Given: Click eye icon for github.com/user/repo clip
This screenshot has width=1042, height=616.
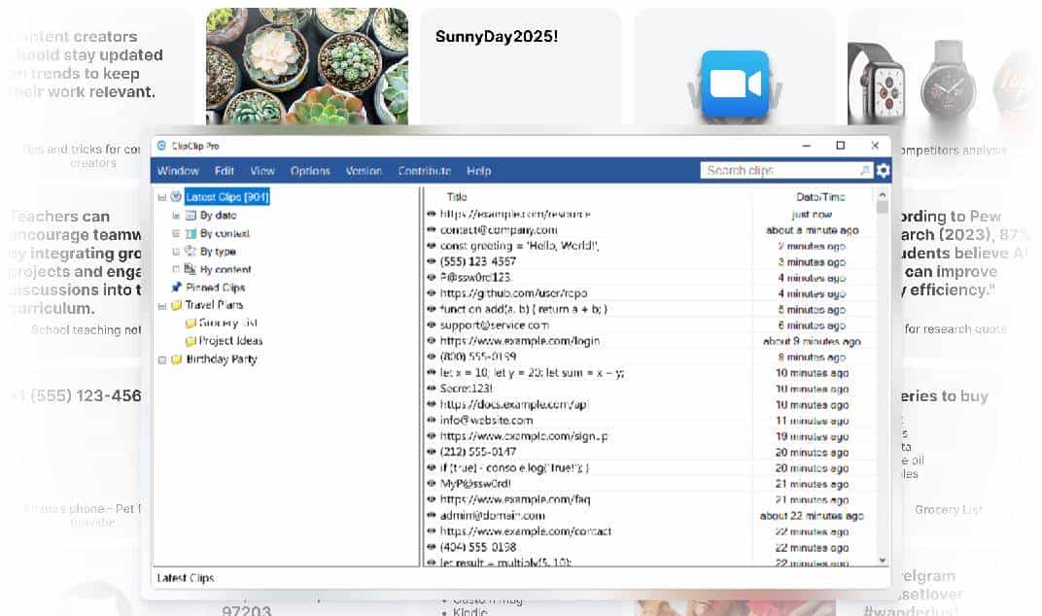Looking at the screenshot, I should (x=432, y=293).
